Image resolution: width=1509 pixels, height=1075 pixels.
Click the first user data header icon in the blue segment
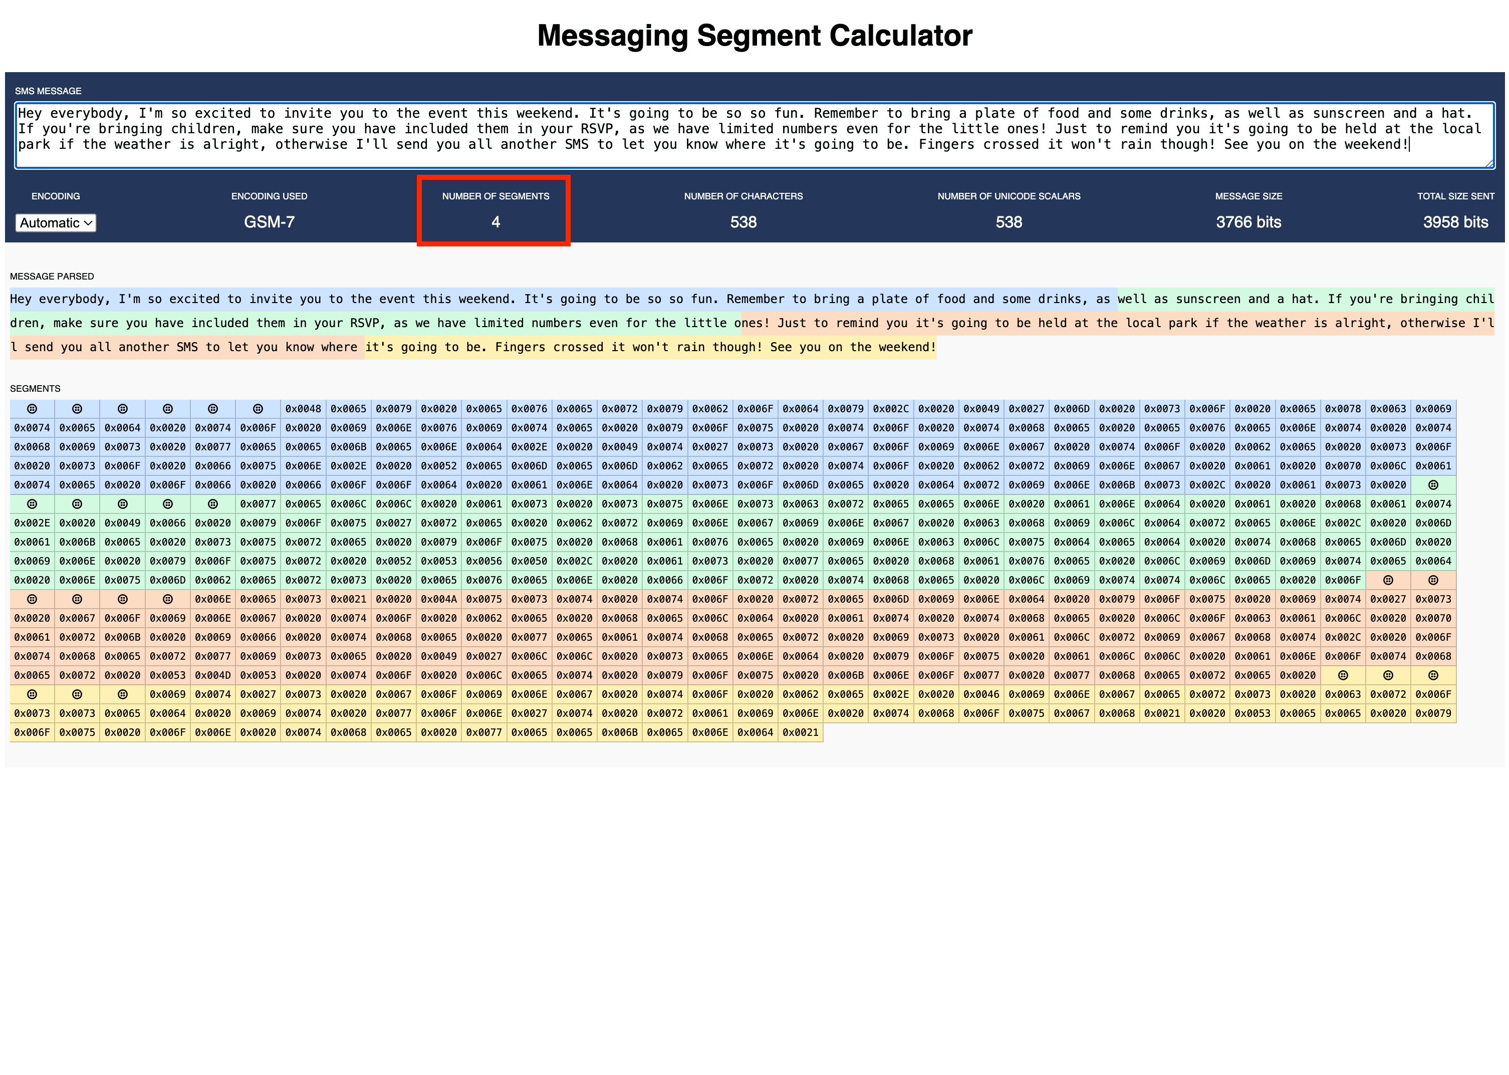(x=32, y=409)
